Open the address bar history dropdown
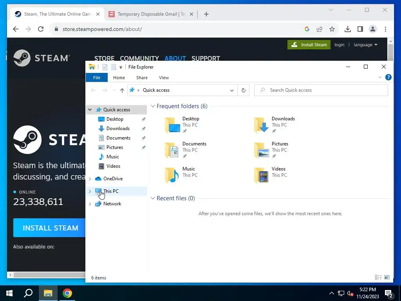This screenshot has height=301, width=401. point(232,91)
